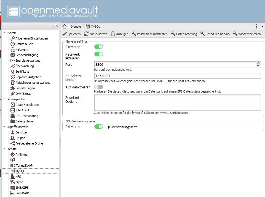Open the dropdown arrow beside the three-dots menu
265x197 pixels.
tap(262, 27)
